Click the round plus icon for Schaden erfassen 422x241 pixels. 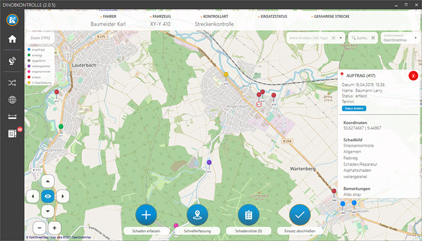[x=147, y=215]
